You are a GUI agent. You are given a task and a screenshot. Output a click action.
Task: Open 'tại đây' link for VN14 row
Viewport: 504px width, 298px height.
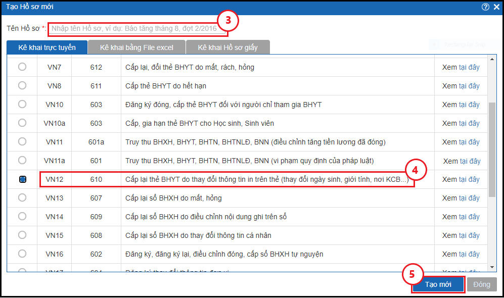469,217
